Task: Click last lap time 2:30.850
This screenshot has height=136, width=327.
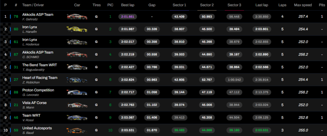Action: coord(262,17)
